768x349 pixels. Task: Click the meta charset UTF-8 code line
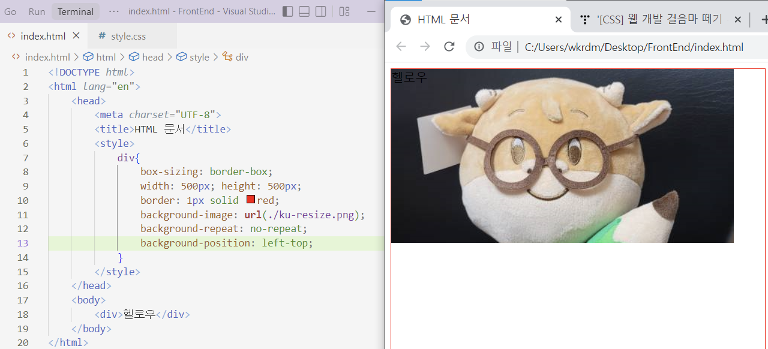[x=158, y=115]
